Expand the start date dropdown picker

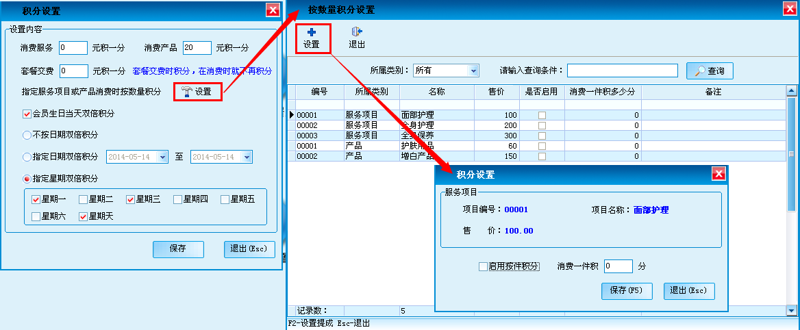tap(162, 157)
